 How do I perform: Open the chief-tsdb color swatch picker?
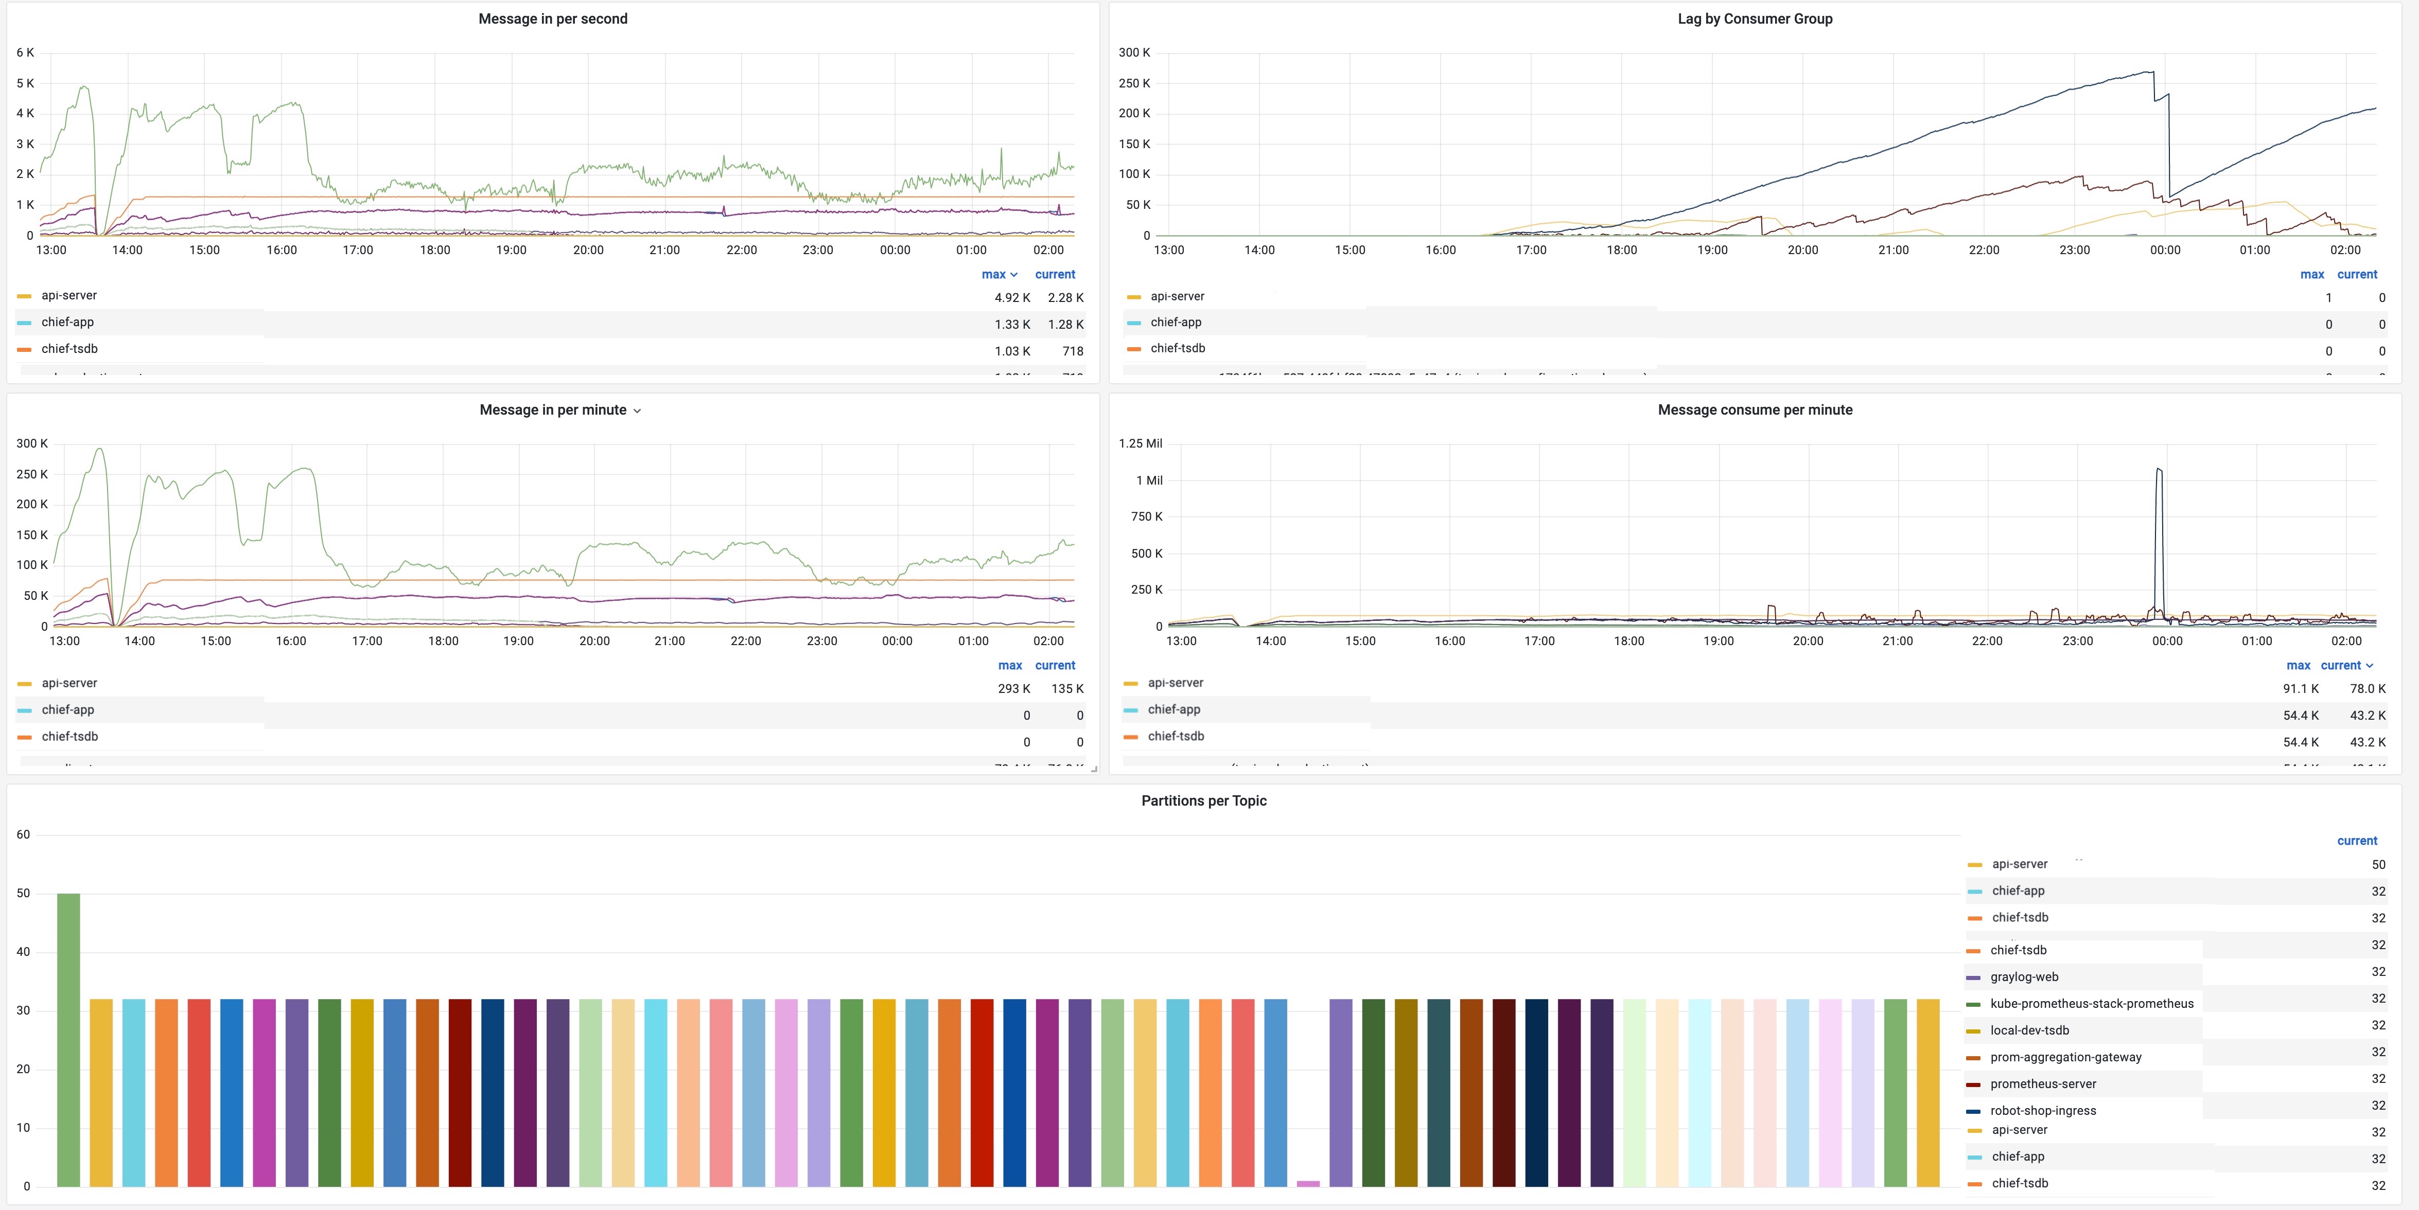24,348
